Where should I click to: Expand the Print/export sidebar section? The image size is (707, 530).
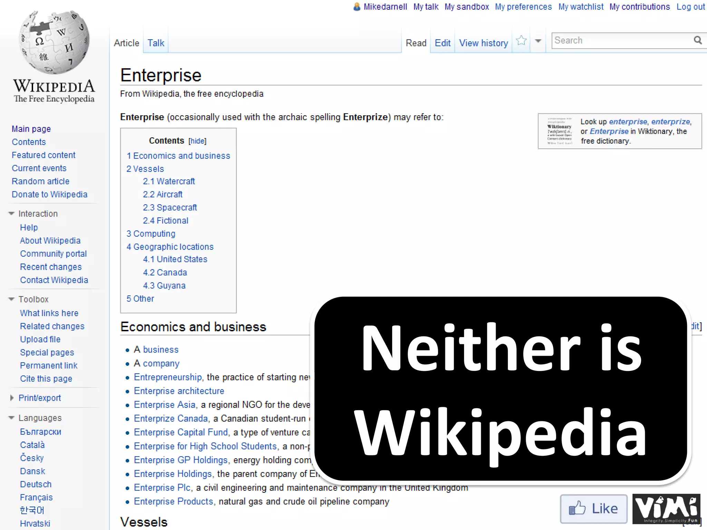[12, 398]
